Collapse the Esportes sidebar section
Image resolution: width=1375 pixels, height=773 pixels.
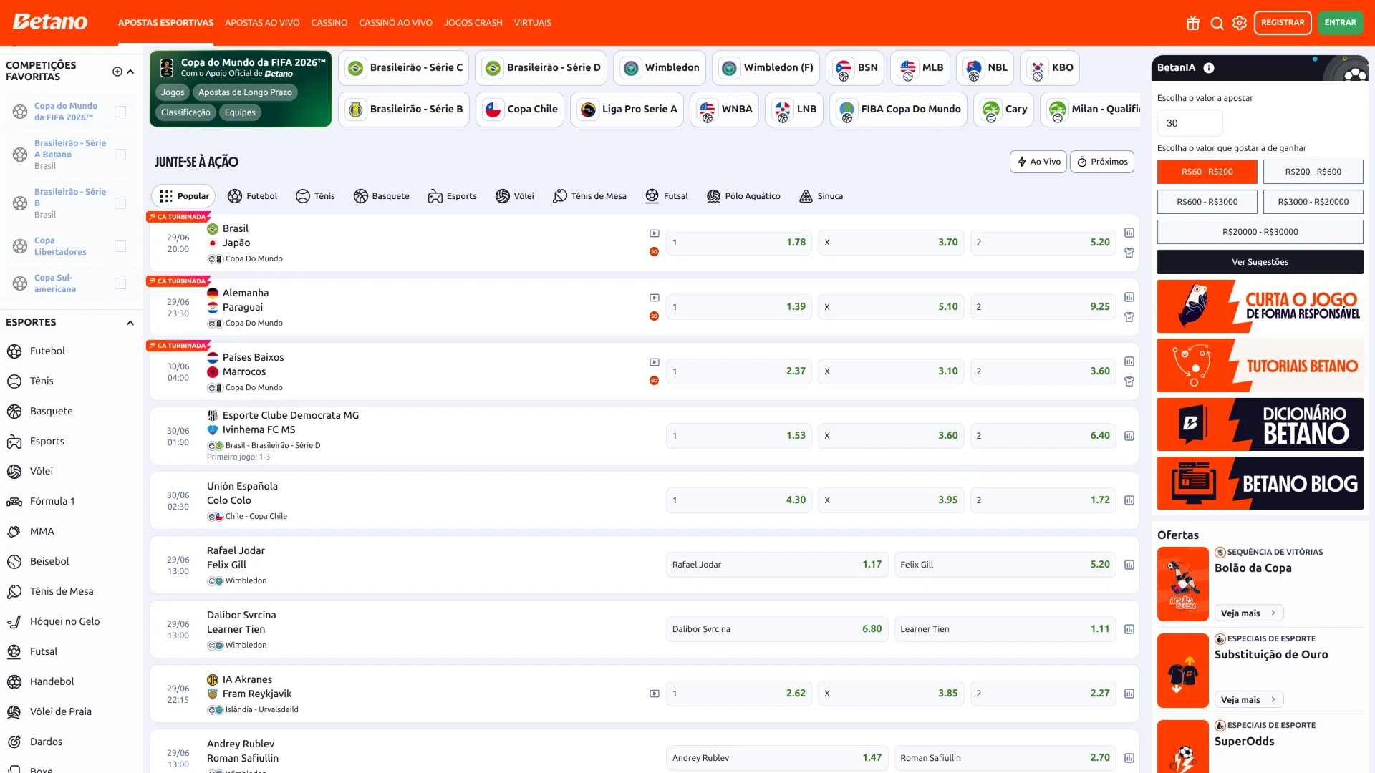click(x=130, y=323)
